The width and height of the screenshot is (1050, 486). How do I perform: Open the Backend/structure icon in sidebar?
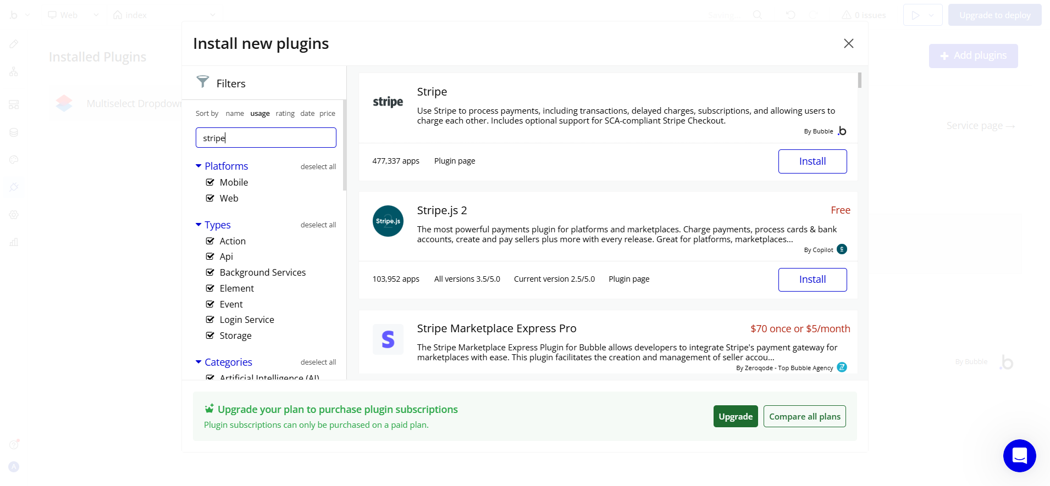[14, 104]
